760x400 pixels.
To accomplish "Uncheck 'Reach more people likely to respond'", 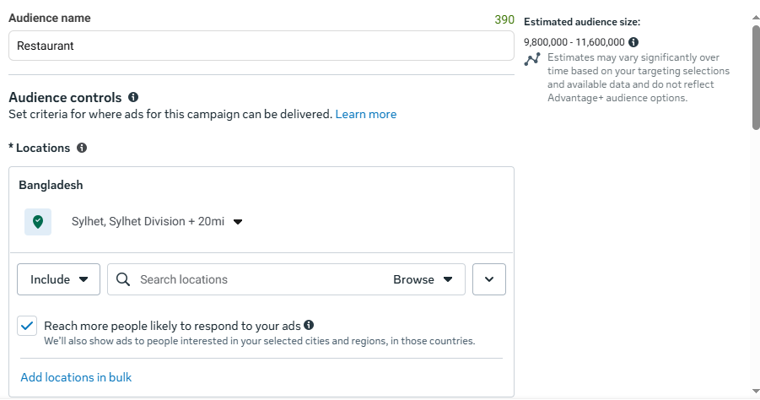I will 28,326.
